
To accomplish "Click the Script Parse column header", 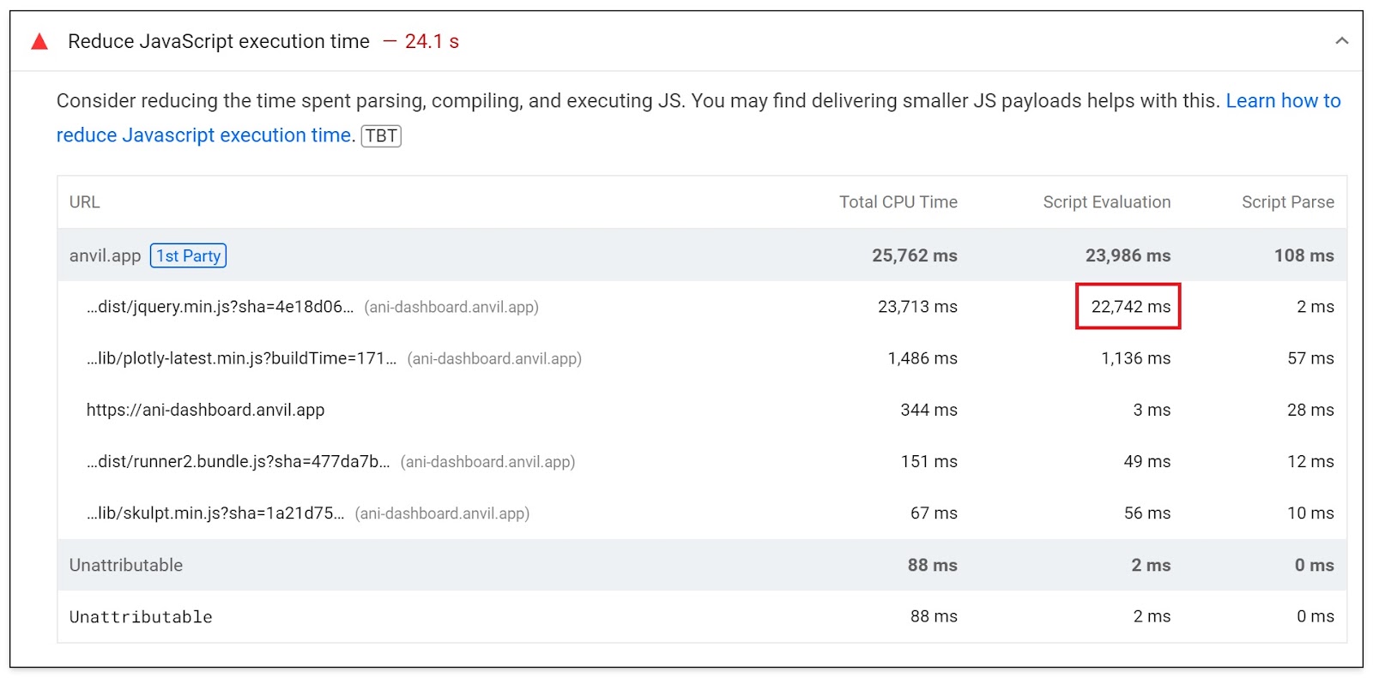I will coord(1288,202).
